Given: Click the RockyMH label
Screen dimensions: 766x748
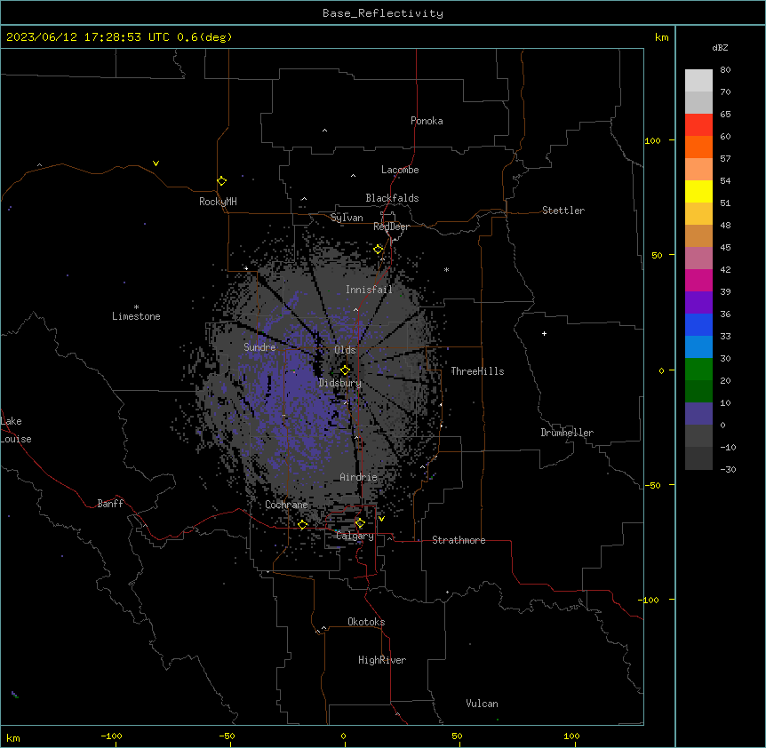Looking at the screenshot, I should point(218,202).
